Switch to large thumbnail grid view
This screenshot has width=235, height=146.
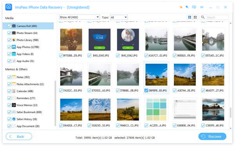click(190, 17)
